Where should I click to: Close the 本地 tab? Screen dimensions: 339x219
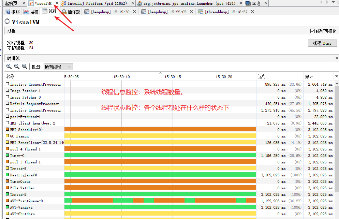tap(266, 3)
